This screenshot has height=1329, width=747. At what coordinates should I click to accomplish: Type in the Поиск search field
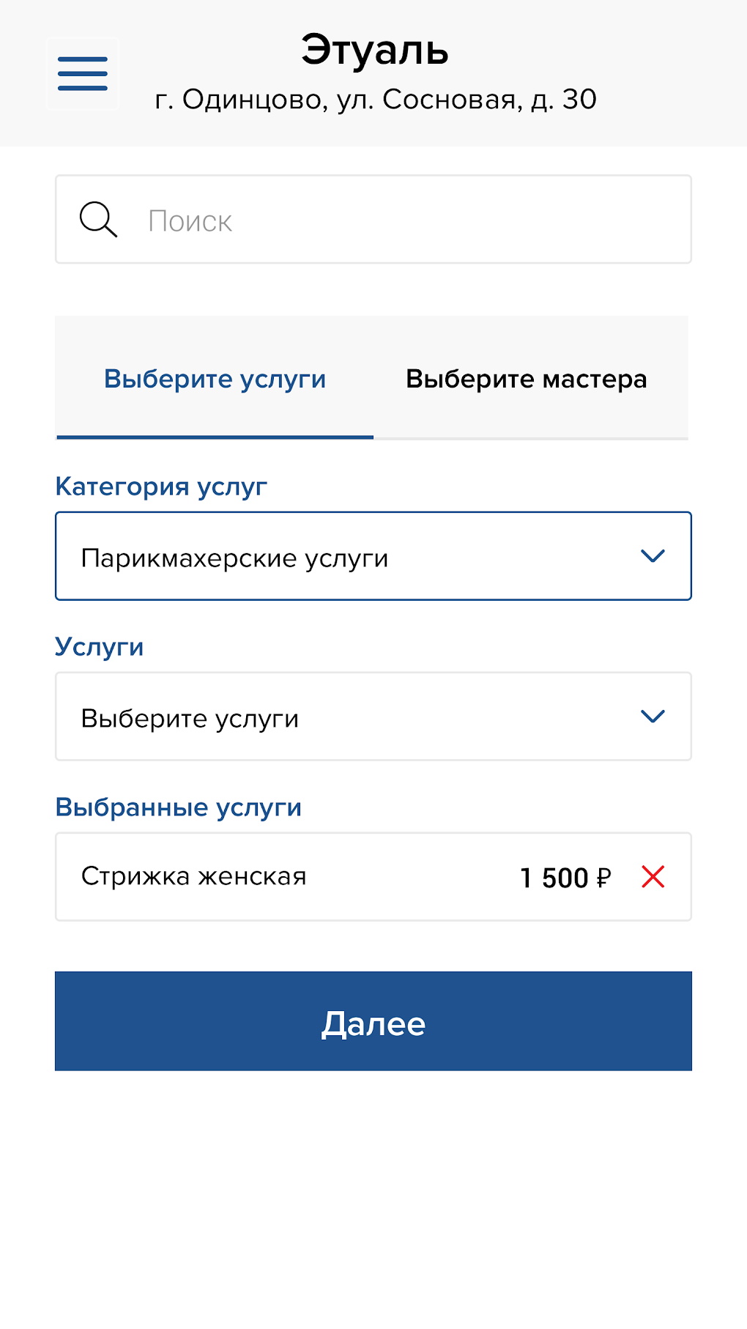410,220
